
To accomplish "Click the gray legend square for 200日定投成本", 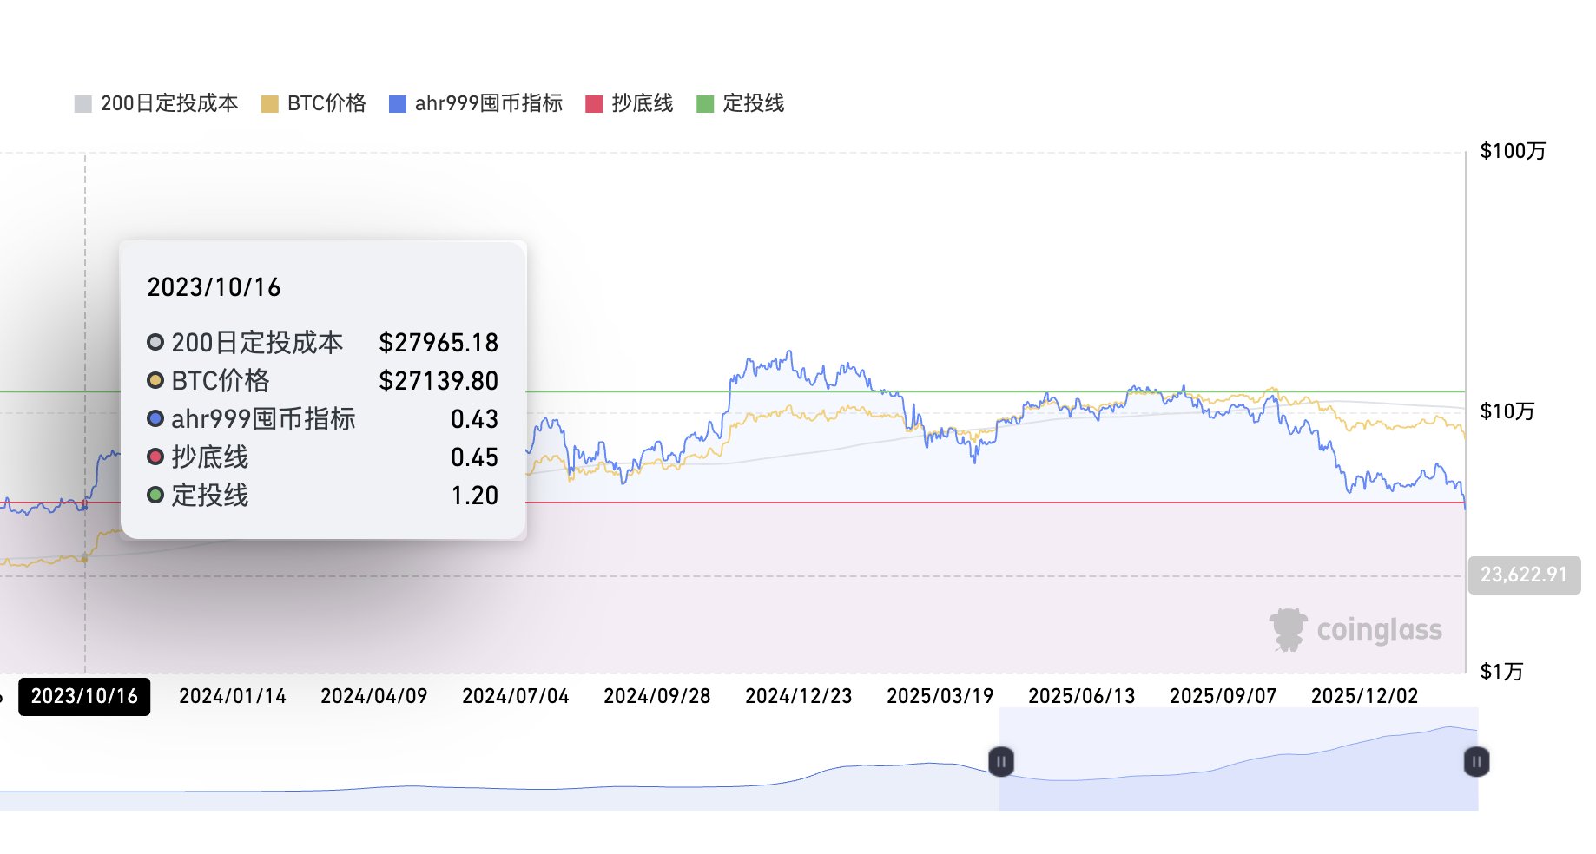I will (82, 102).
